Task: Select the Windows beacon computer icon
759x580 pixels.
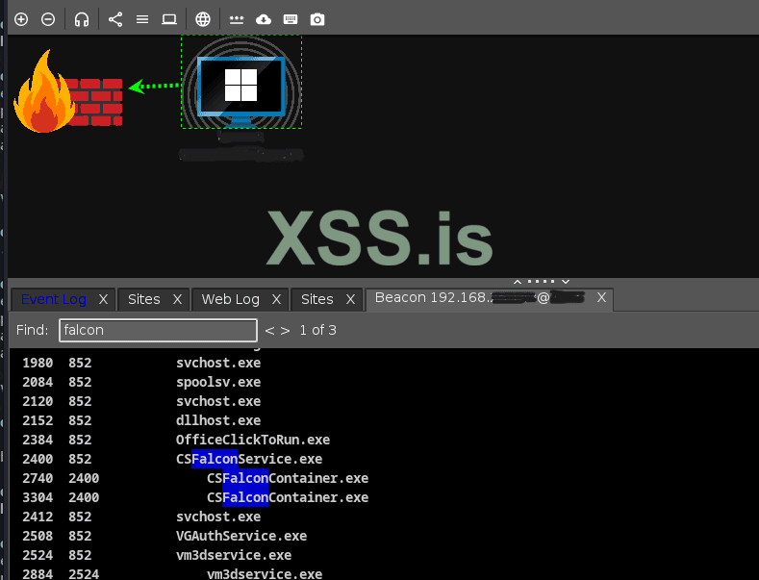Action: 241,82
